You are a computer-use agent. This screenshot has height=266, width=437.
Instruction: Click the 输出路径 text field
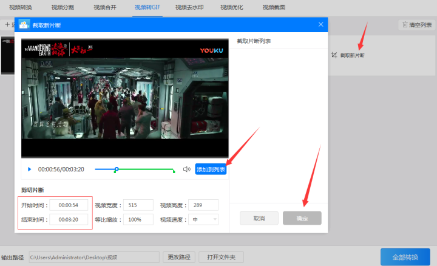[x=94, y=257]
